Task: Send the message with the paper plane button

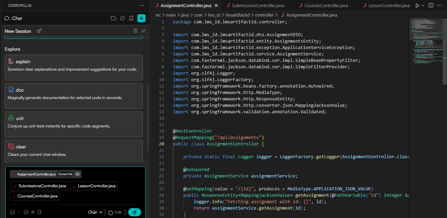Action: pos(135,212)
